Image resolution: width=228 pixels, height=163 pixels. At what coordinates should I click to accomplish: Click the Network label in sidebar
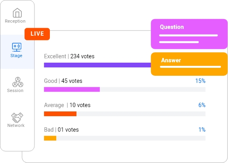click(16, 125)
